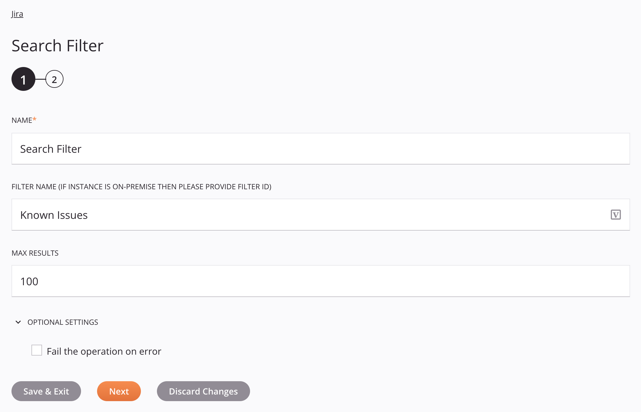Click the FILTER NAME field label

142,187
